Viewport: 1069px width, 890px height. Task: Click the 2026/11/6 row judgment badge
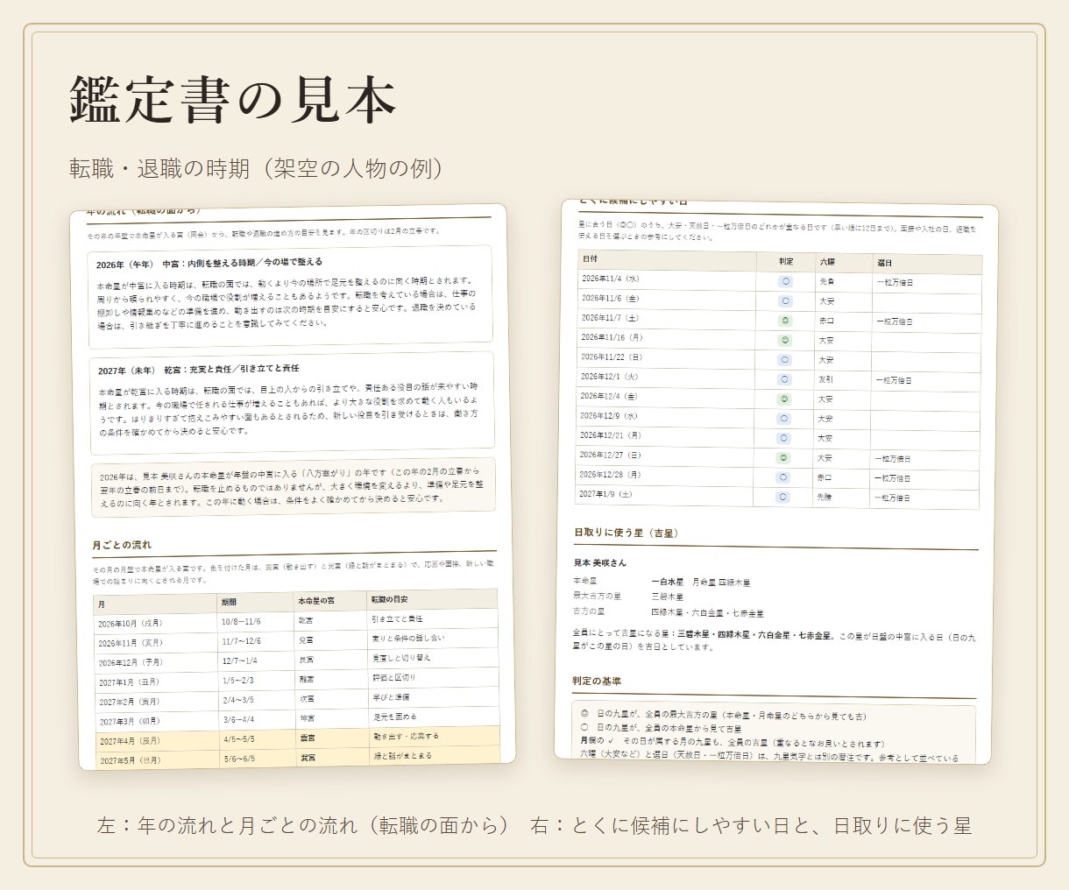click(x=785, y=300)
